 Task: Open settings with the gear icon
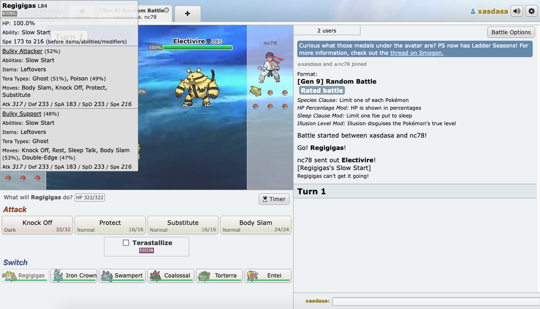tap(531, 11)
